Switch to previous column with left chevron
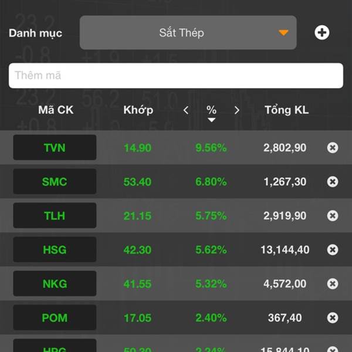This screenshot has width=352, height=352. click(x=186, y=110)
